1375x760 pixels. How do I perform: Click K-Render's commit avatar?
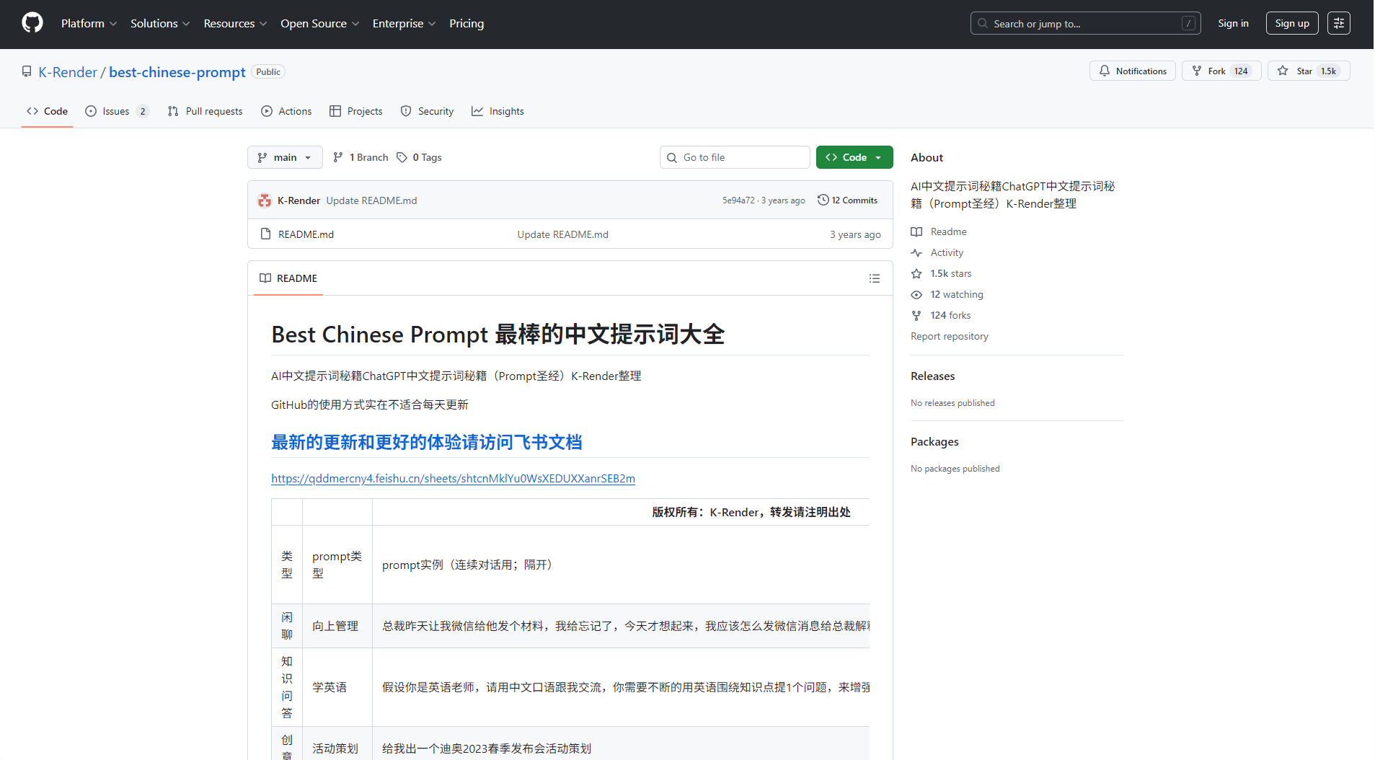265,200
